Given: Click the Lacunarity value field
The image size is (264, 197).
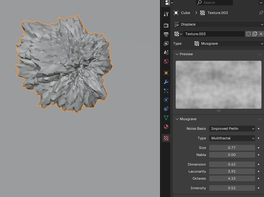Looking at the screenshot, I should tap(232, 171).
